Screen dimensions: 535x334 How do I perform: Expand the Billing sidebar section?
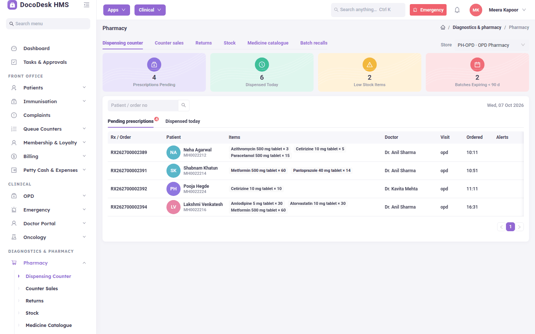point(48,157)
